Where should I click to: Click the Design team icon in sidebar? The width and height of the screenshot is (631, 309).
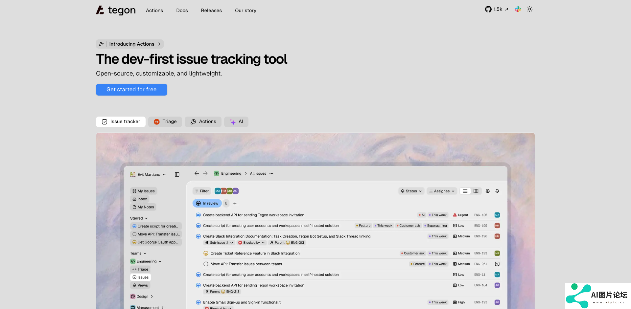133,297
